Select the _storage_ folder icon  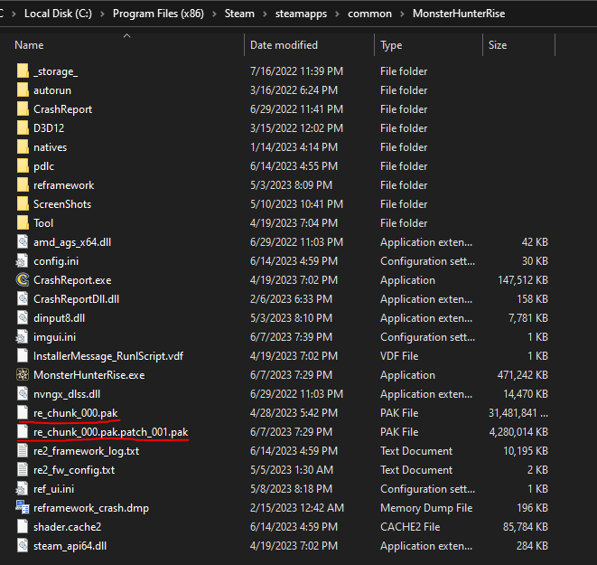tap(23, 71)
